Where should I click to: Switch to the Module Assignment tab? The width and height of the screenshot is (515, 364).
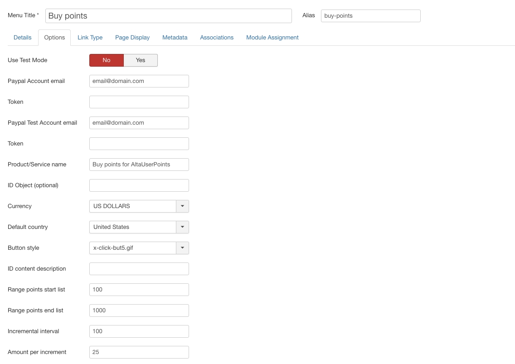tap(272, 37)
